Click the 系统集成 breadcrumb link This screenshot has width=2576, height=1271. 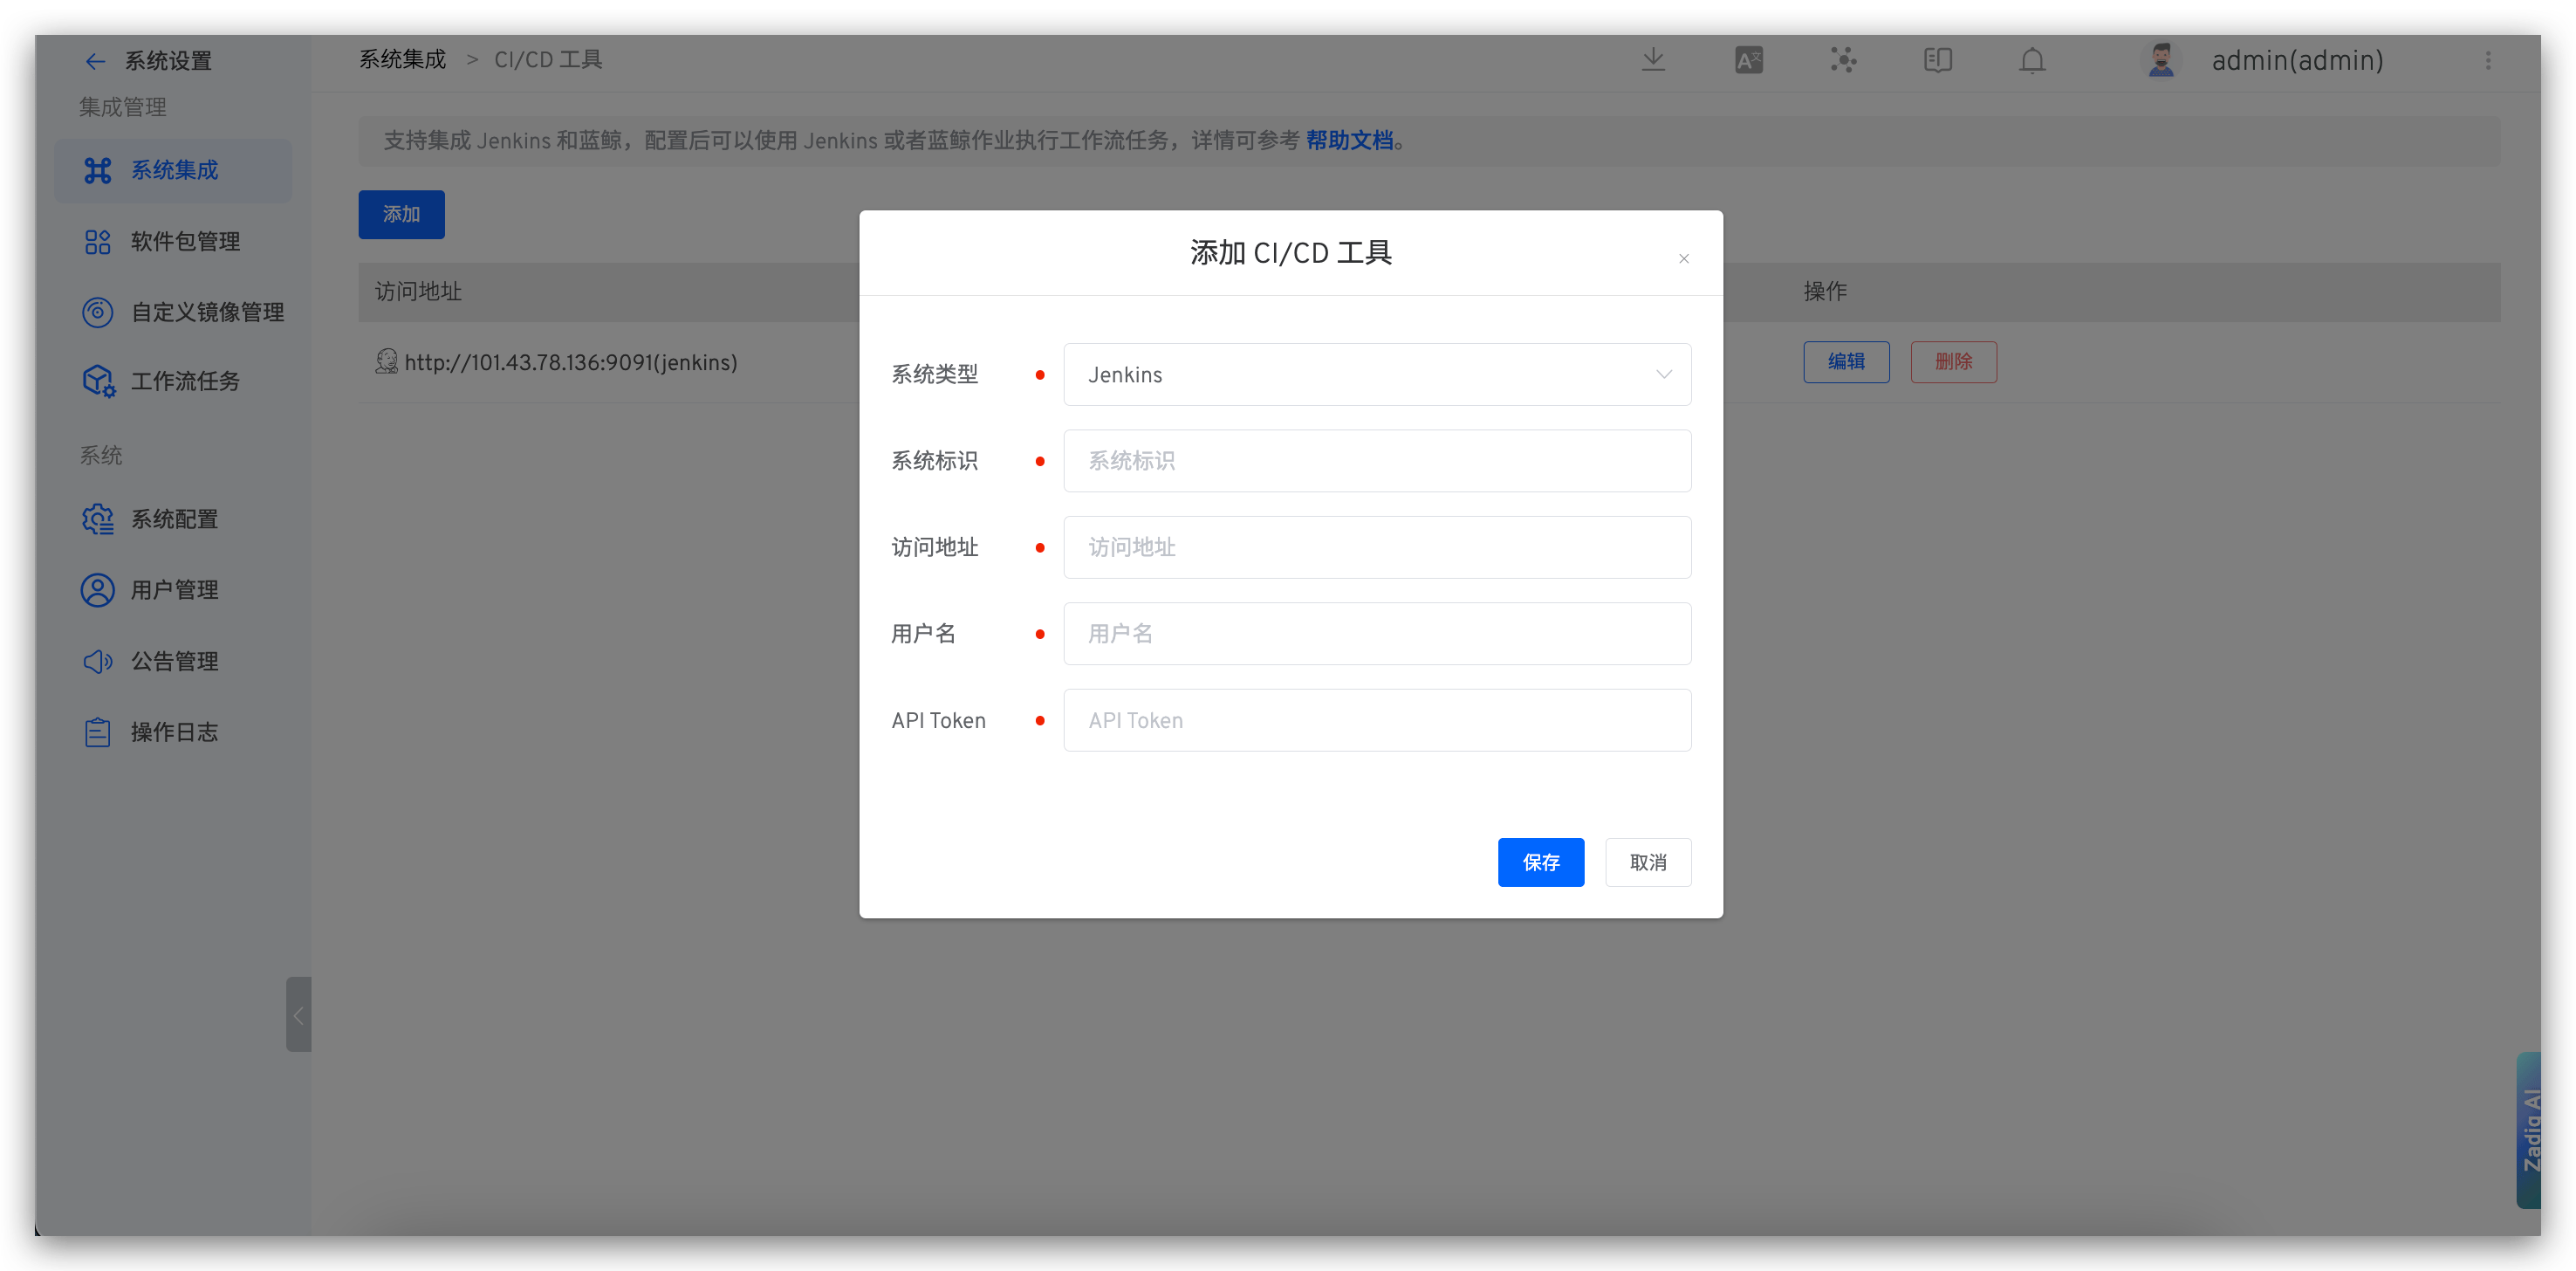[x=402, y=59]
